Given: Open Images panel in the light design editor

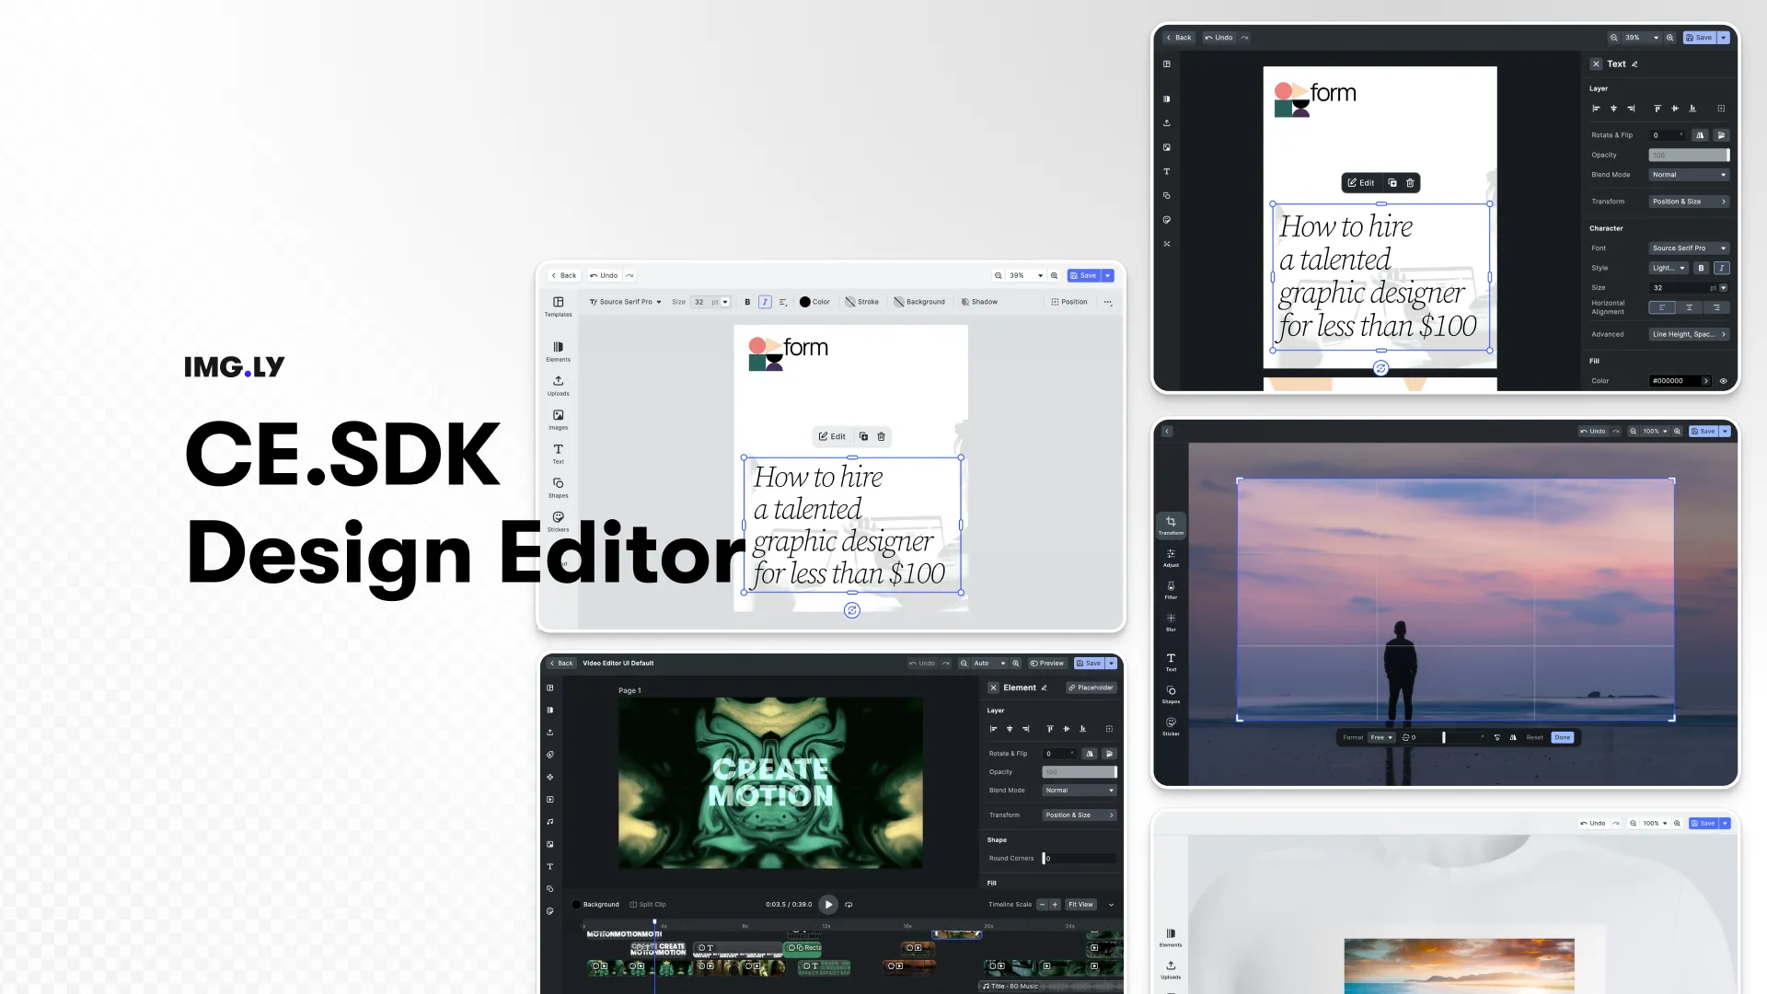Looking at the screenshot, I should (x=558, y=420).
